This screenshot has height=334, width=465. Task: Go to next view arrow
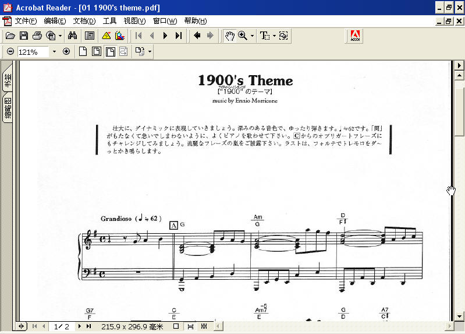tap(210, 36)
